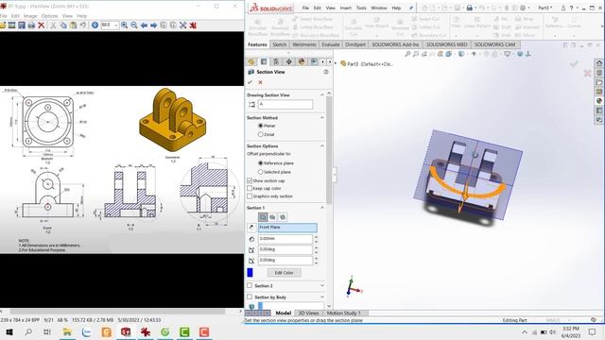
Task: Open IrfanView Image menu
Action: pyautogui.click(x=30, y=16)
